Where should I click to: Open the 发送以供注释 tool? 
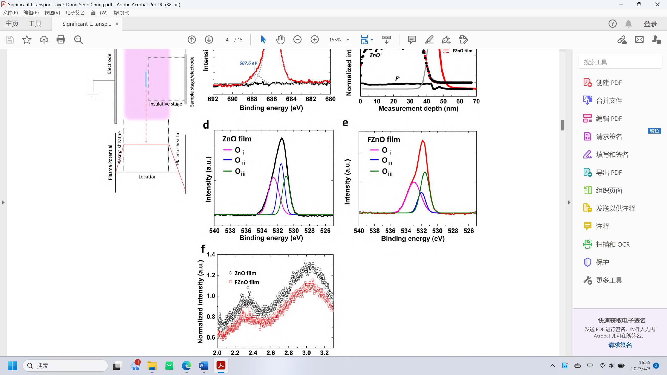(609, 208)
